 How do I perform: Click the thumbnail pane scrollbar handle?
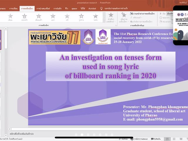click(6, 39)
